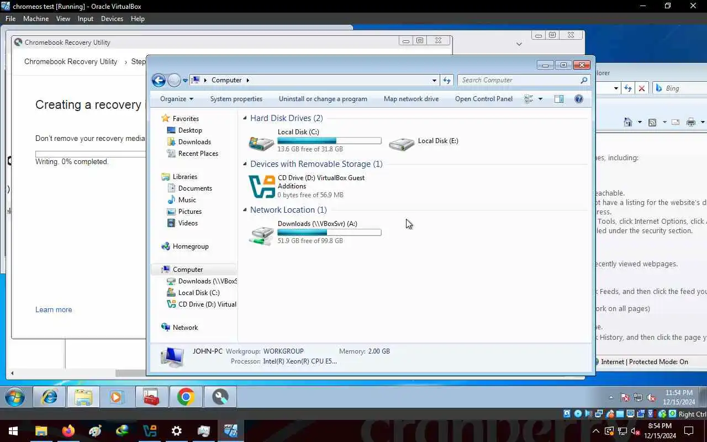This screenshot has width=707, height=442.
Task: Click the Home icon in Internet Explorer toolbar
Action: pos(628,122)
